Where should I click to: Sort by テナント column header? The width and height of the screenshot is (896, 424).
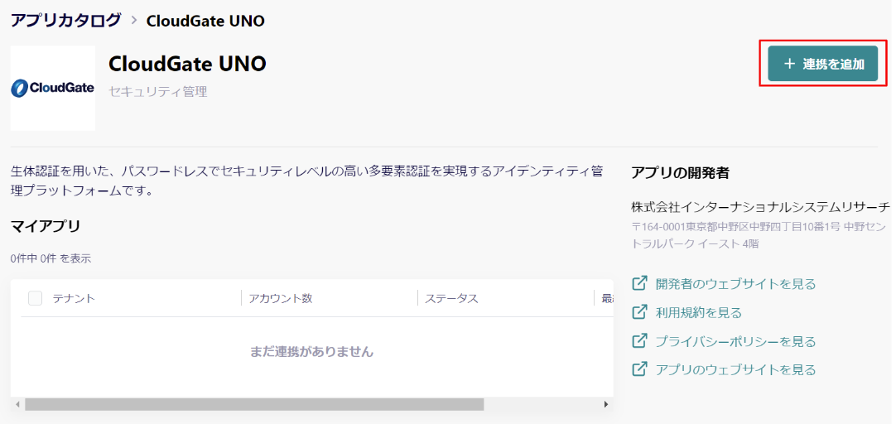coord(74,299)
